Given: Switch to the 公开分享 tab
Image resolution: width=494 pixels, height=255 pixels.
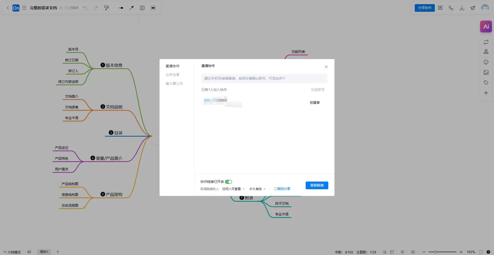Looking at the screenshot, I should 172,75.
